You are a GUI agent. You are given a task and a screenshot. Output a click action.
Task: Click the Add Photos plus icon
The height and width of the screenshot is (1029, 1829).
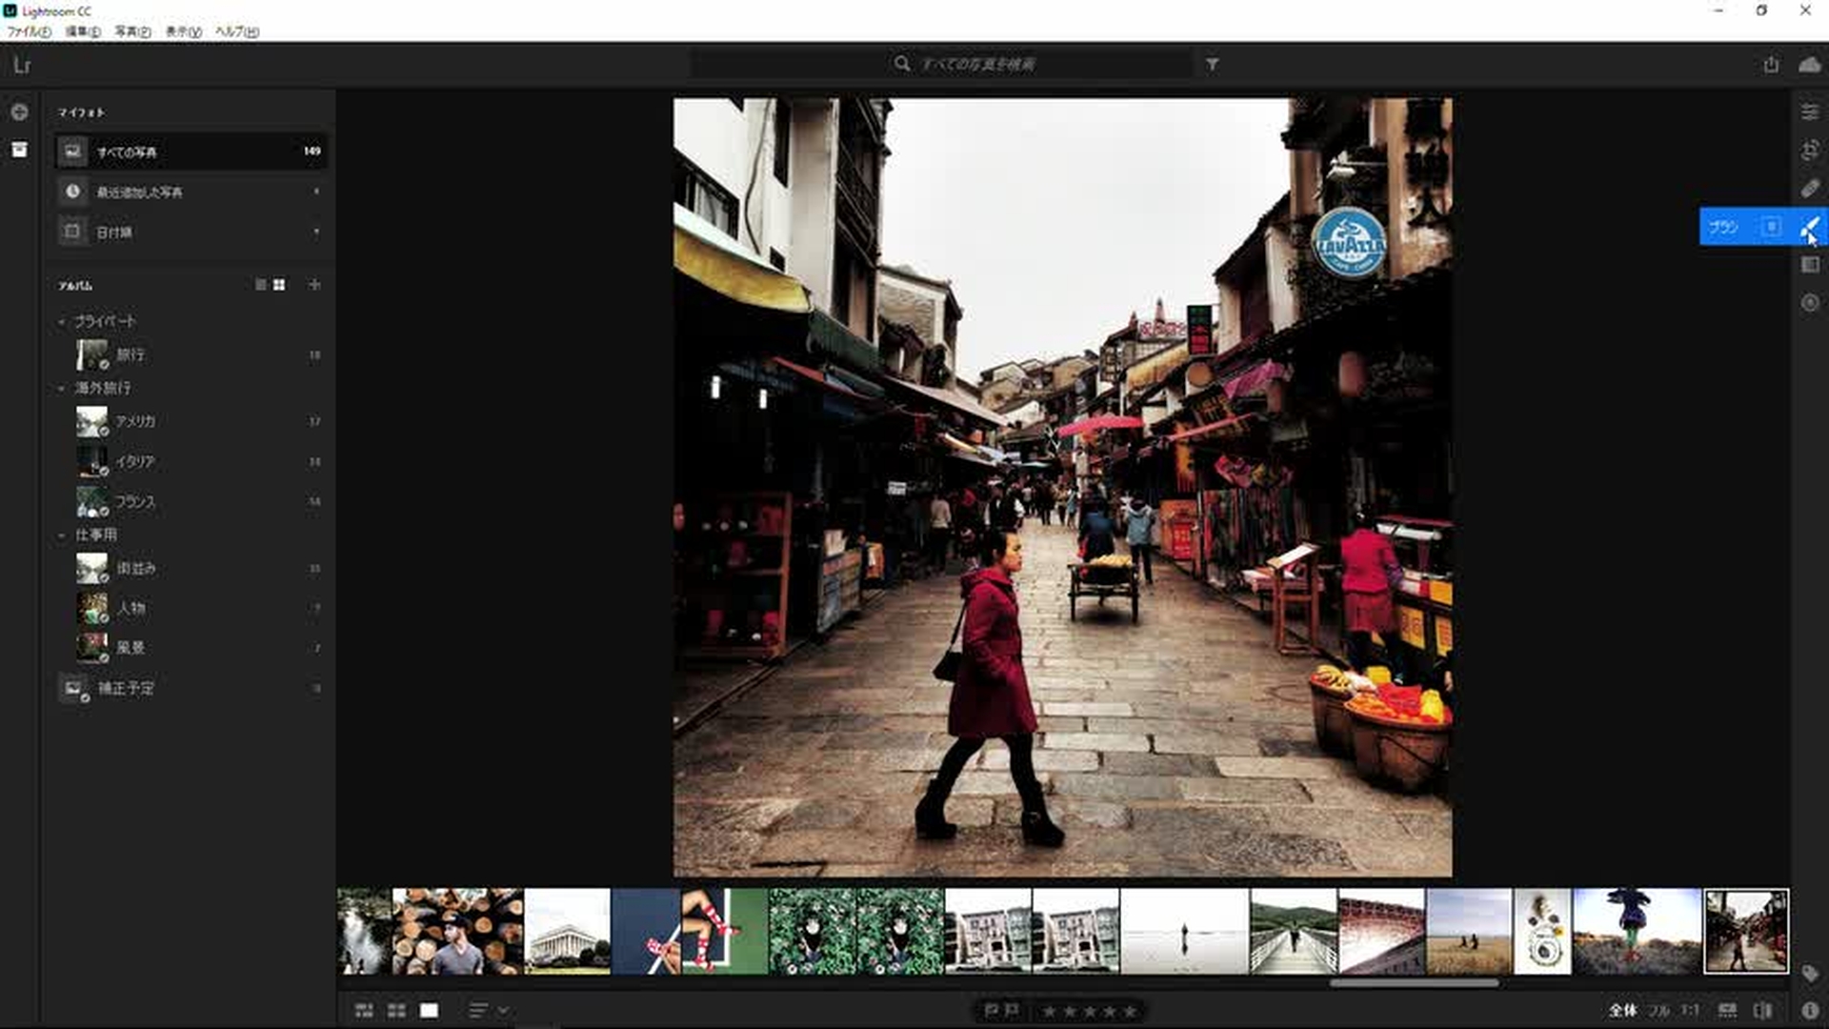coord(19,112)
